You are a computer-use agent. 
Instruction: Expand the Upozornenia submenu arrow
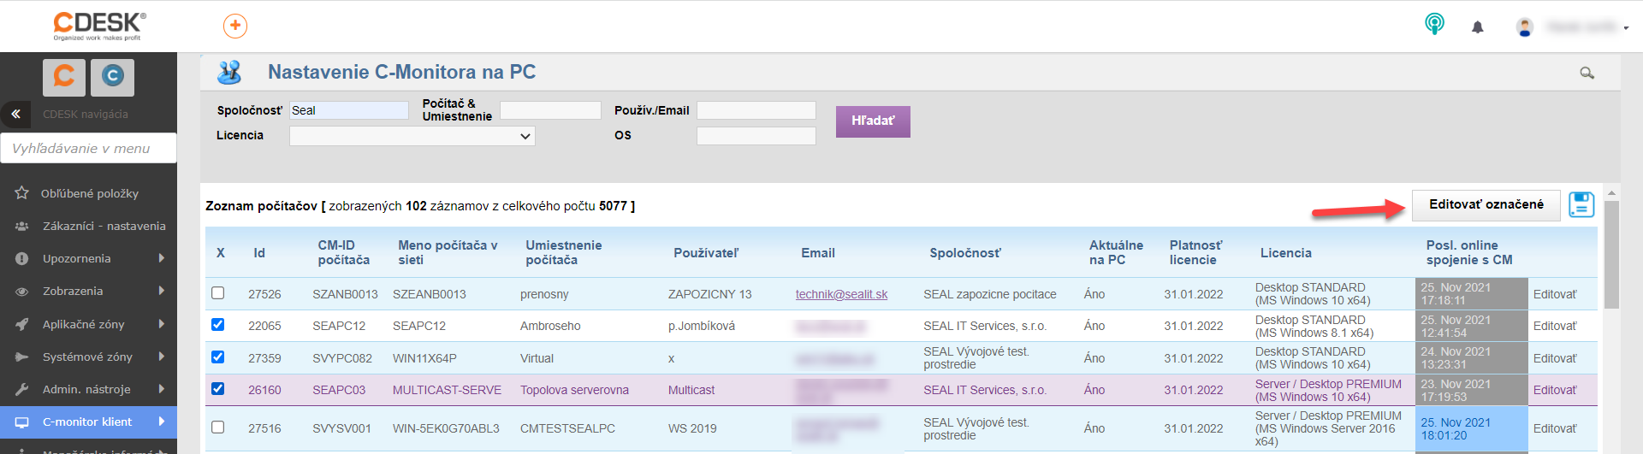[x=161, y=258]
